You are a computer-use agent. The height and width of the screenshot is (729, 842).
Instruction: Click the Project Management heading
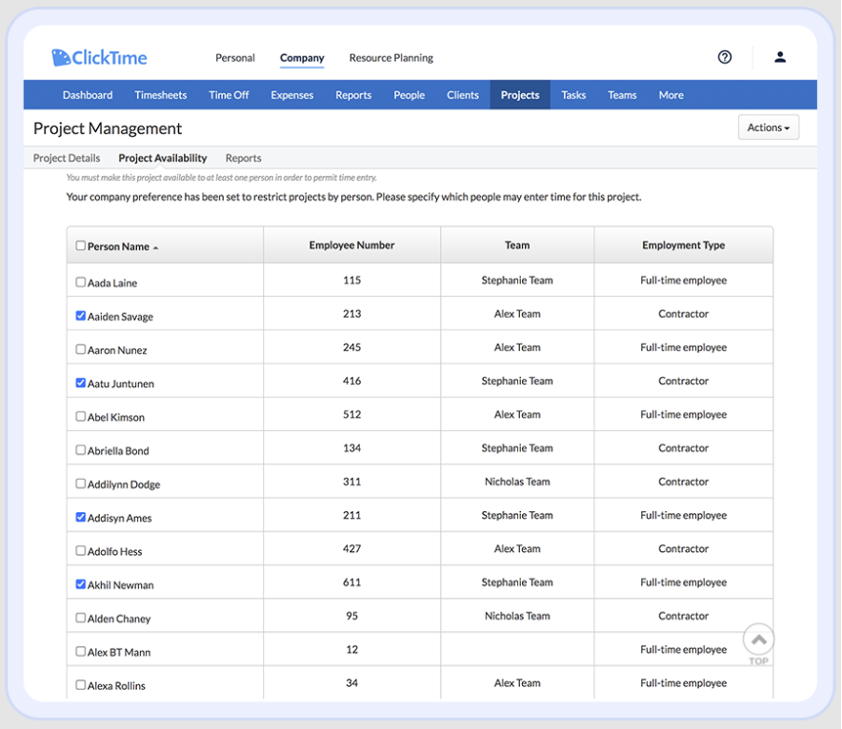(108, 128)
